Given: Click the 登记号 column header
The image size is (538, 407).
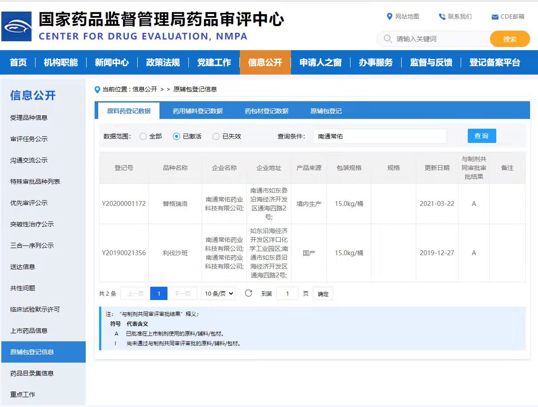Looking at the screenshot, I should click(124, 168).
